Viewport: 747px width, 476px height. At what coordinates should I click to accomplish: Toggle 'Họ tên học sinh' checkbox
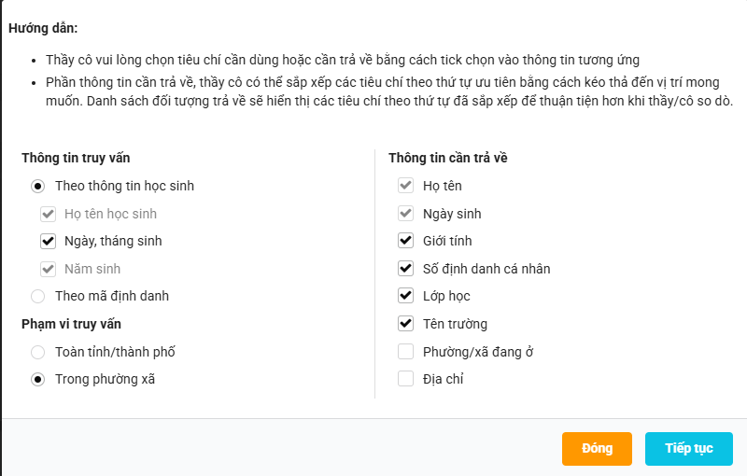point(49,214)
